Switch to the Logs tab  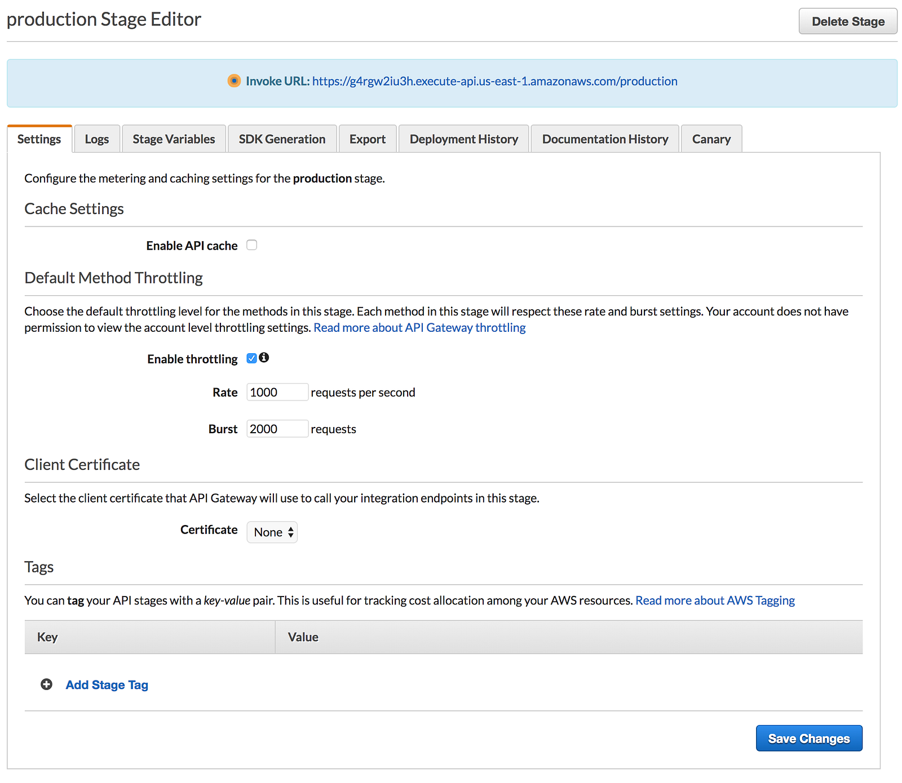pyautogui.click(x=97, y=139)
